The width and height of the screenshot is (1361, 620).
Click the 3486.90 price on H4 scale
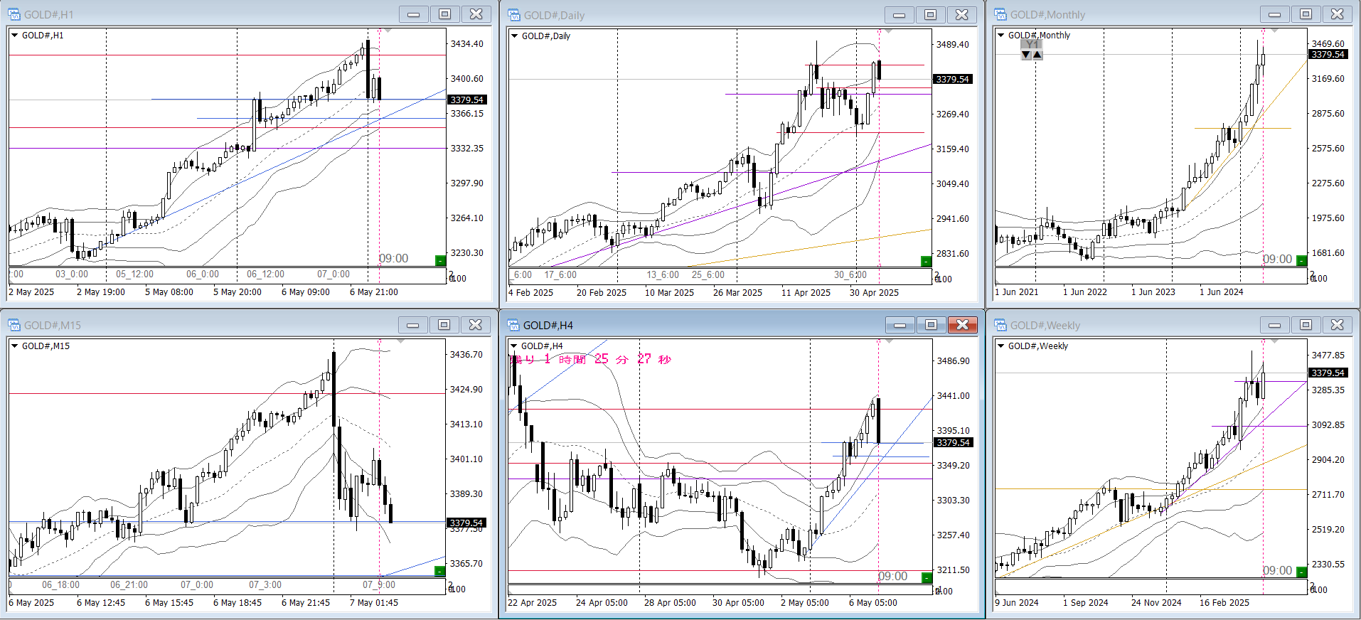pyautogui.click(x=954, y=361)
